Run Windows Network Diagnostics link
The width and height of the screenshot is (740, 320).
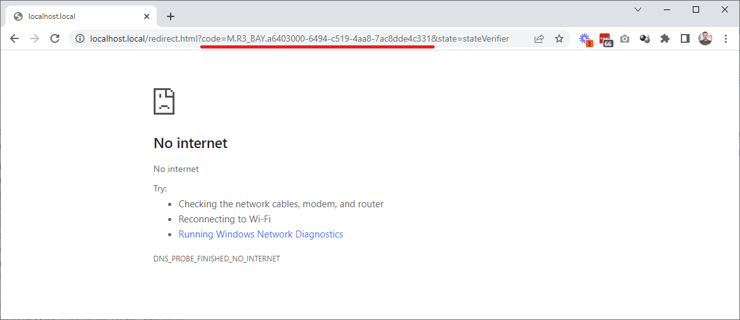(x=261, y=234)
